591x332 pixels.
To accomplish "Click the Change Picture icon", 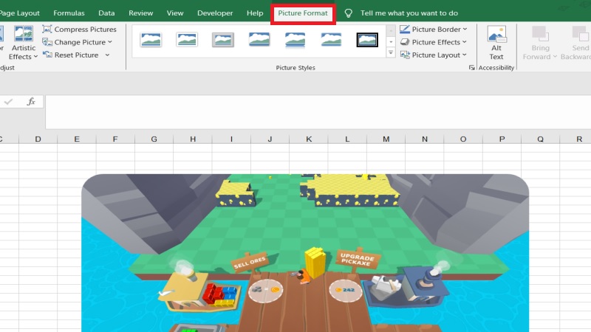I will [47, 42].
